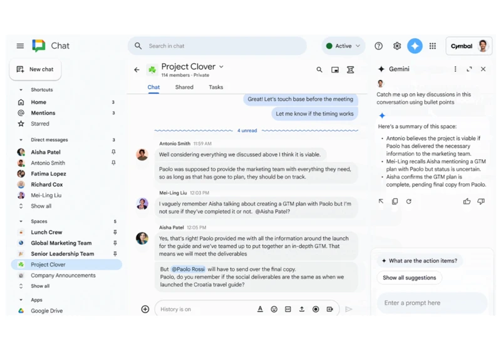Switch to the Shared tab

184,87
